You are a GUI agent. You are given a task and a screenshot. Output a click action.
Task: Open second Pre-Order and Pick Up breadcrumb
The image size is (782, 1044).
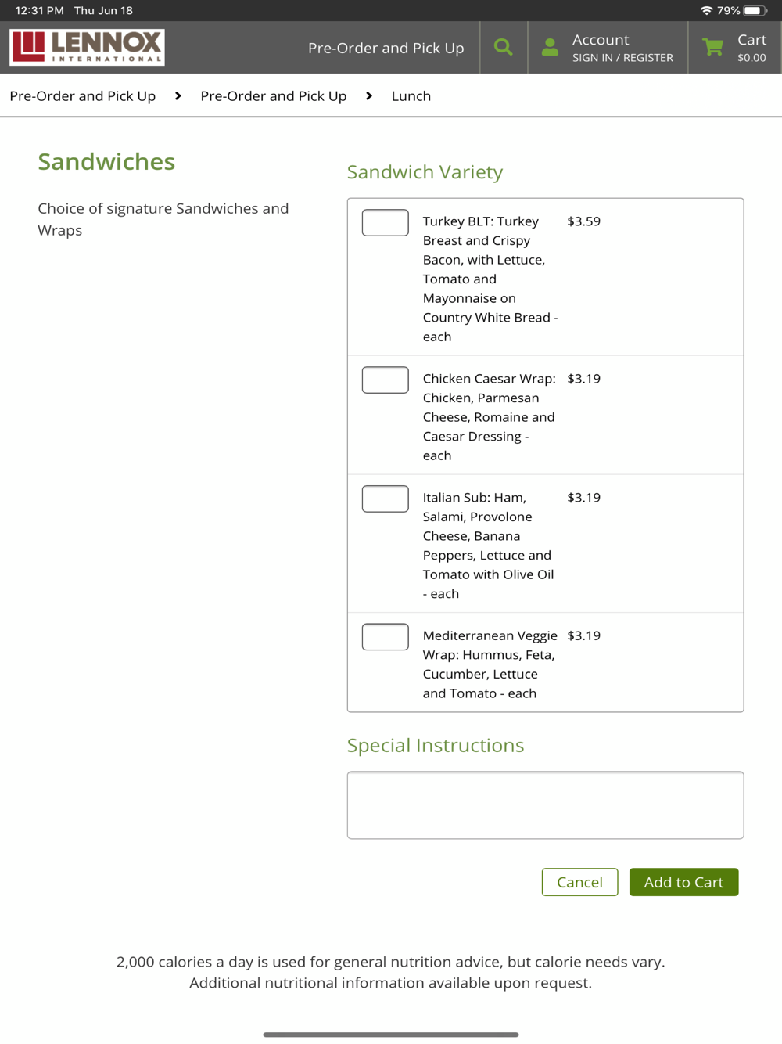pyautogui.click(x=274, y=95)
